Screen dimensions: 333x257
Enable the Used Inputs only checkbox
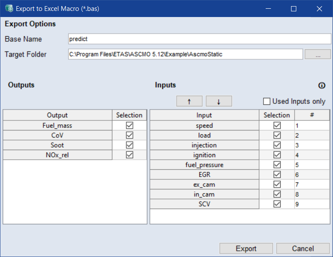click(267, 101)
